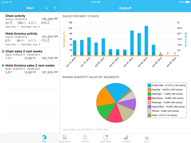Screen dimensions: 191x143
Task: Click ROOMS QUANTITY SALES BY SEGMENTS heading
Action: 91,77
